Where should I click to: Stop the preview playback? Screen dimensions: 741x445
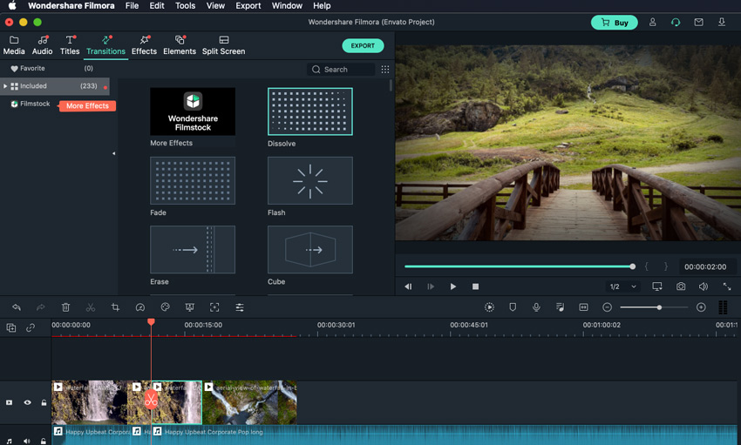click(x=475, y=287)
